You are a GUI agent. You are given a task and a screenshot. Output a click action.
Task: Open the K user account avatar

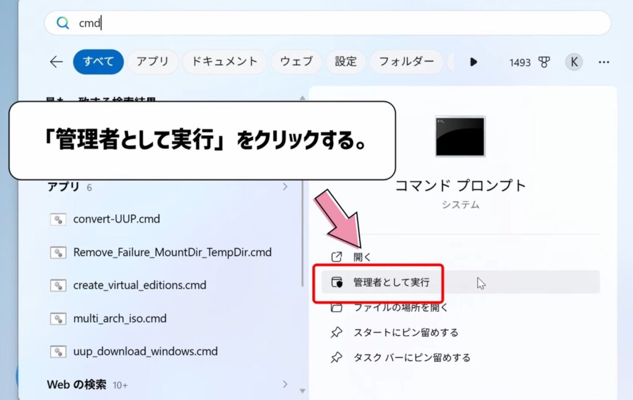click(573, 62)
